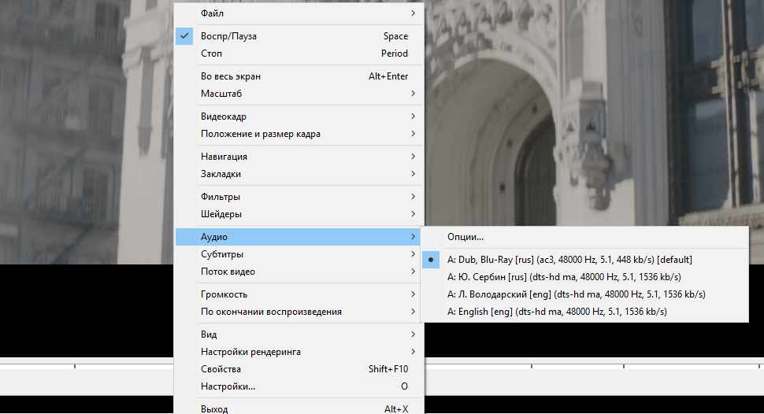Viewport: 764px width, 414px height.
Task: Click Стоп to stop playback
Action: (x=212, y=54)
